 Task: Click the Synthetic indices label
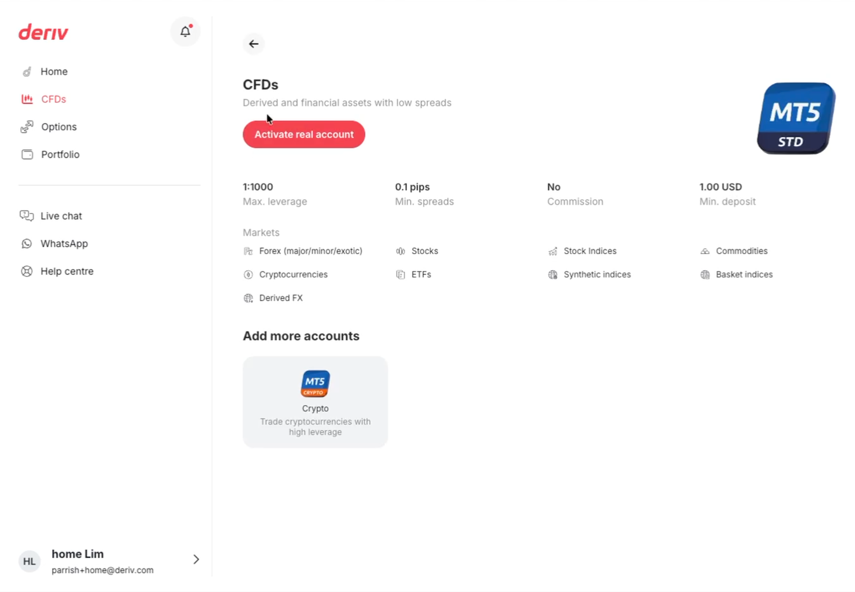597,275
